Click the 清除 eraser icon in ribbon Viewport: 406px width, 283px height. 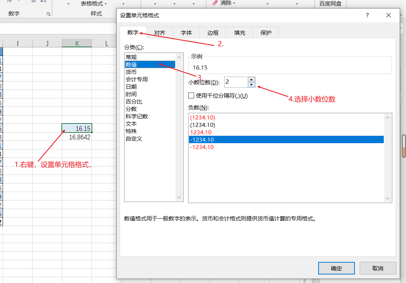click(x=215, y=3)
